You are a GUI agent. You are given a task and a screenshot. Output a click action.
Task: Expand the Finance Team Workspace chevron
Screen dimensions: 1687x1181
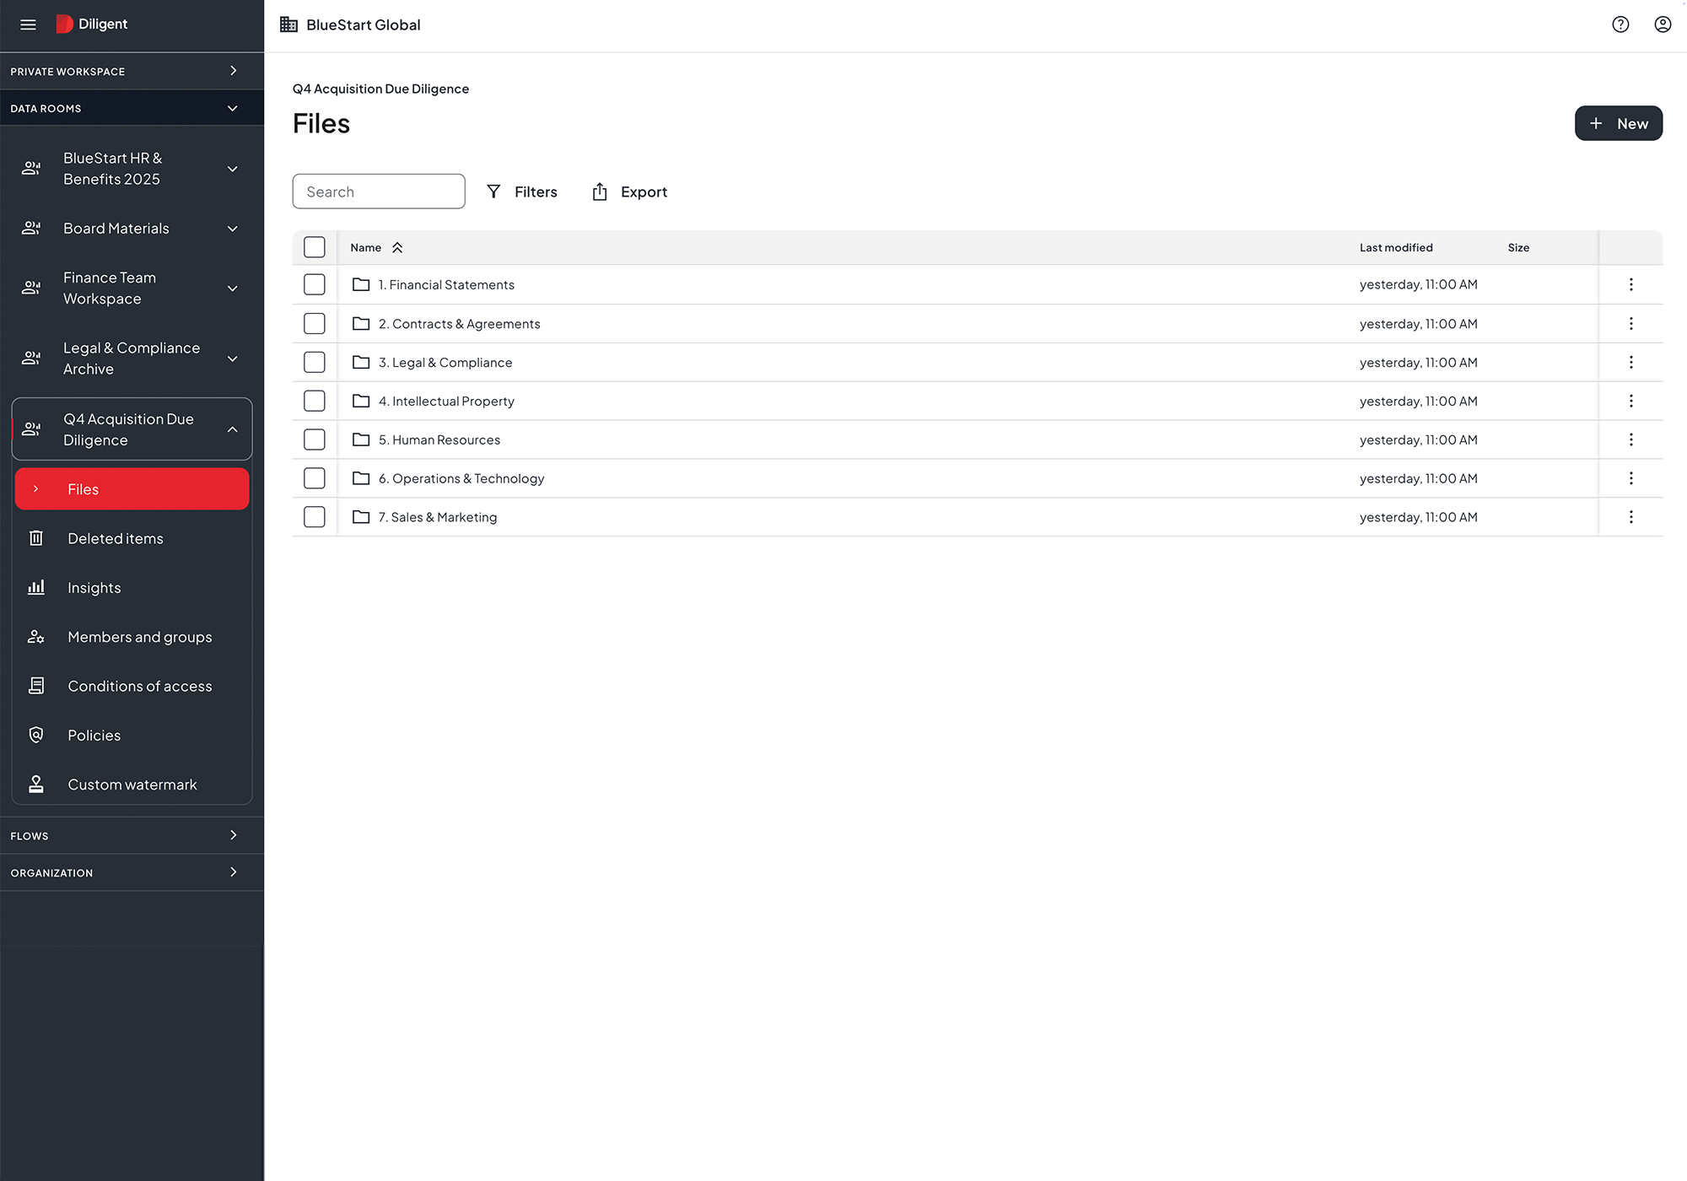pyautogui.click(x=233, y=289)
